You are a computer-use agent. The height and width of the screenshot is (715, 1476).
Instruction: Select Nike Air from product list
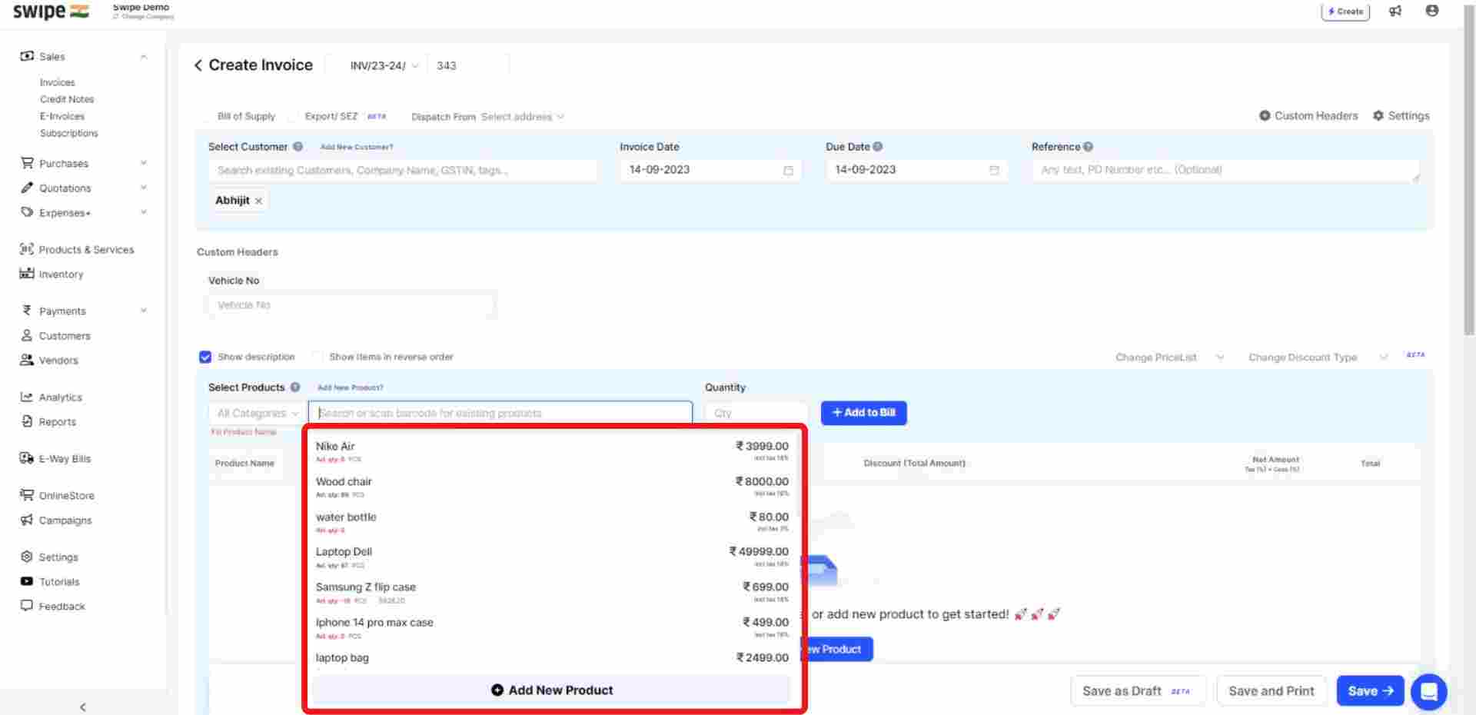[552, 451]
